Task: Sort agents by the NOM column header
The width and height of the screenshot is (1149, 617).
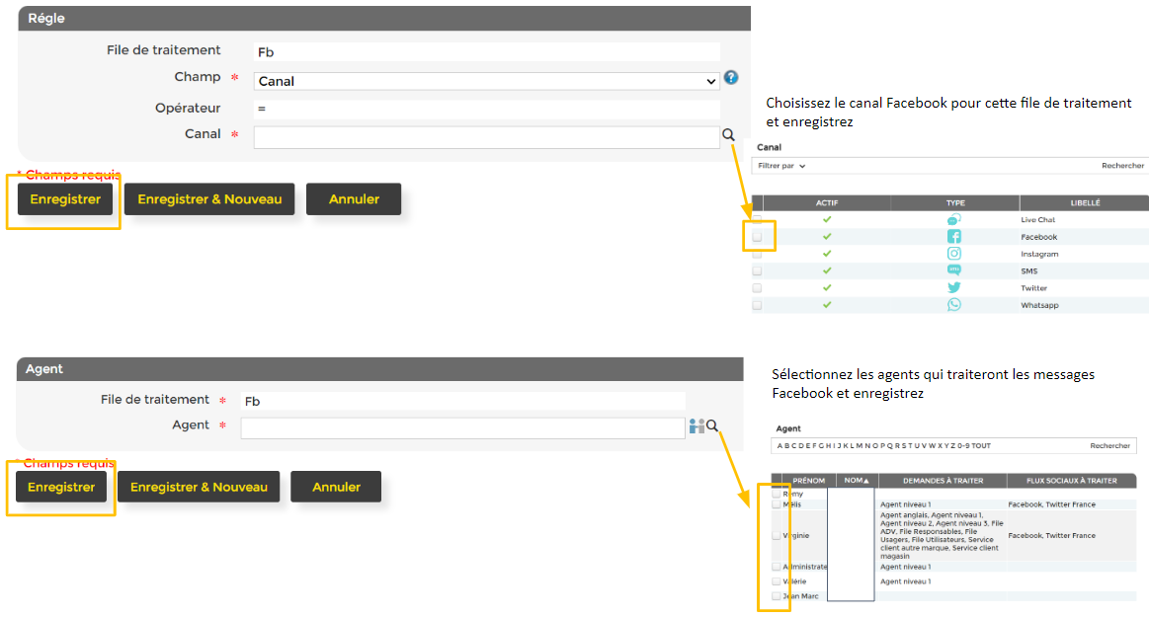Action: tap(855, 481)
